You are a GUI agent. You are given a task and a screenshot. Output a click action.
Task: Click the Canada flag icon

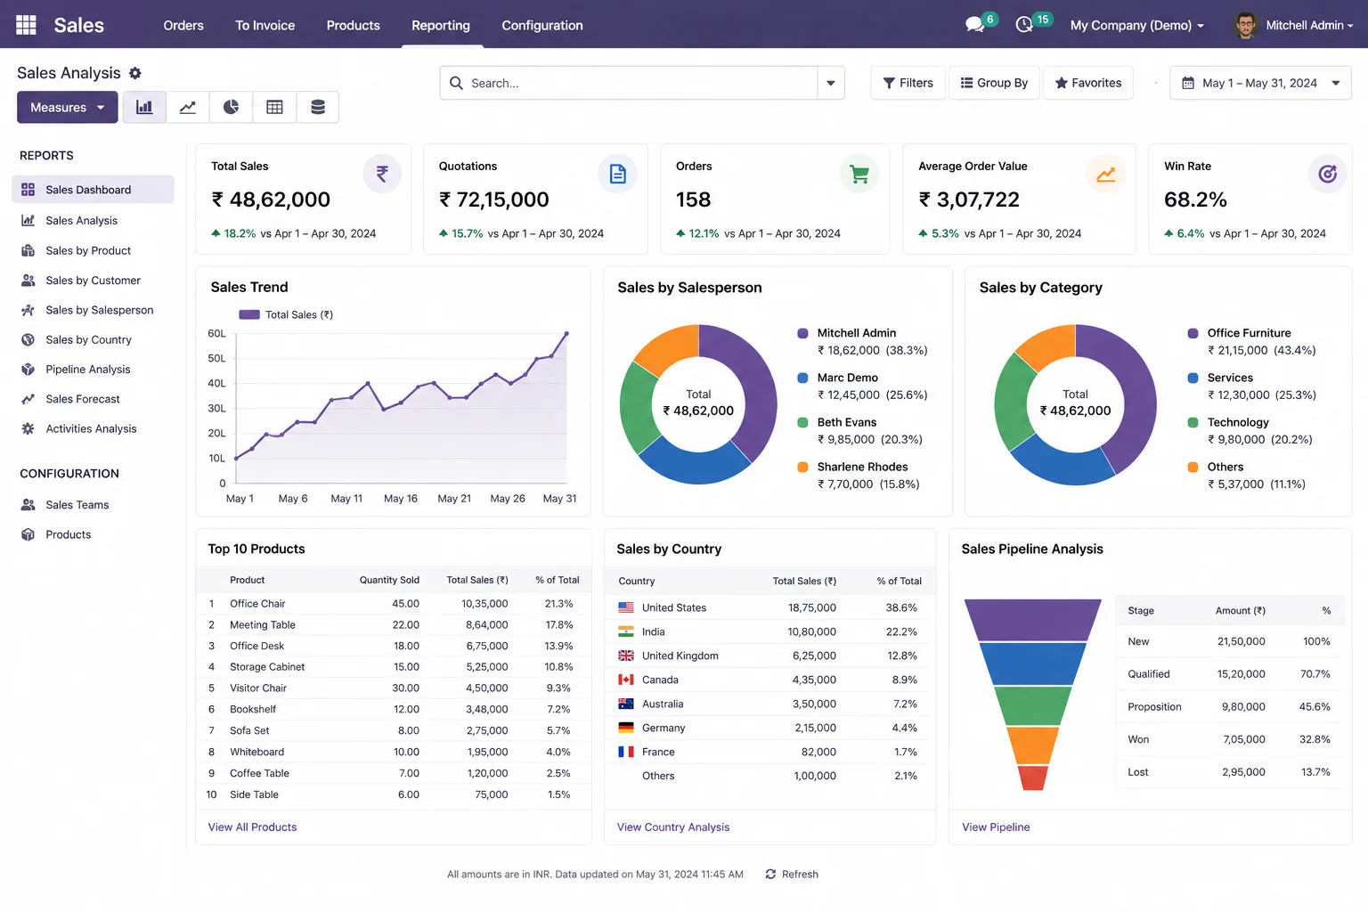pos(626,680)
